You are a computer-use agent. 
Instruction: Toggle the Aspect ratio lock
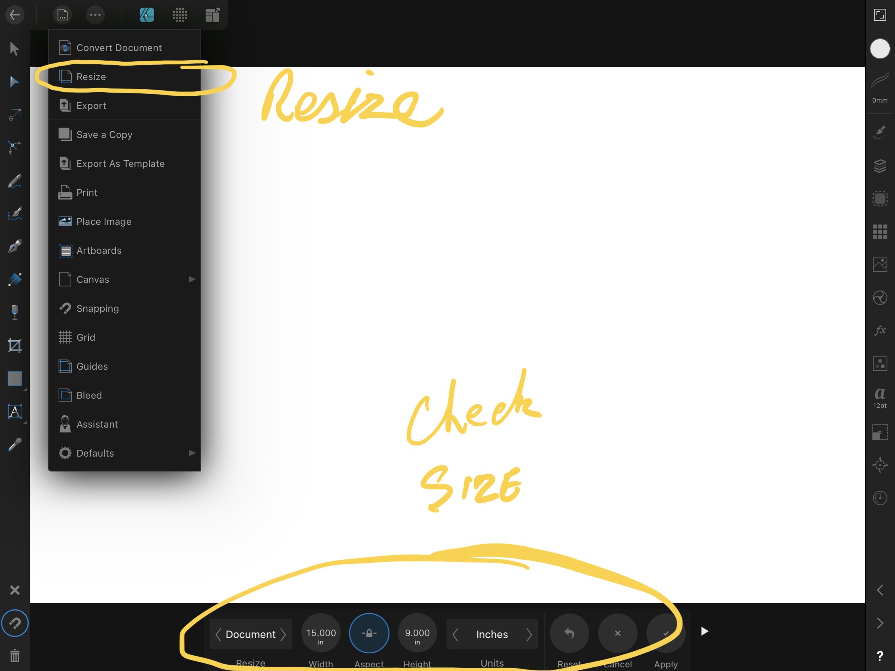point(369,633)
